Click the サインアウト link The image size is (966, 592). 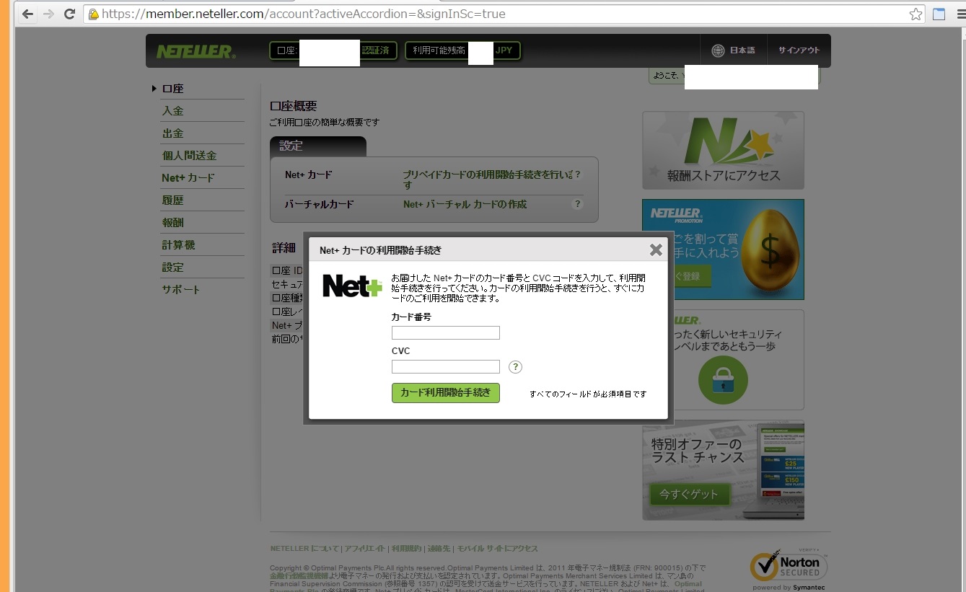[799, 50]
